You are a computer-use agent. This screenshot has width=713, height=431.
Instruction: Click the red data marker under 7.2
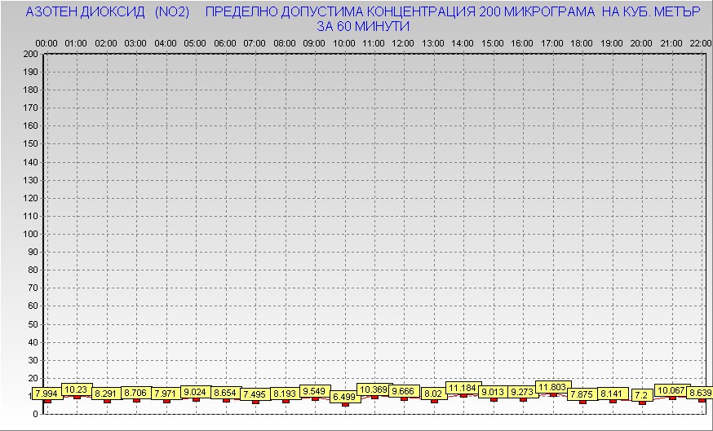[643, 402]
